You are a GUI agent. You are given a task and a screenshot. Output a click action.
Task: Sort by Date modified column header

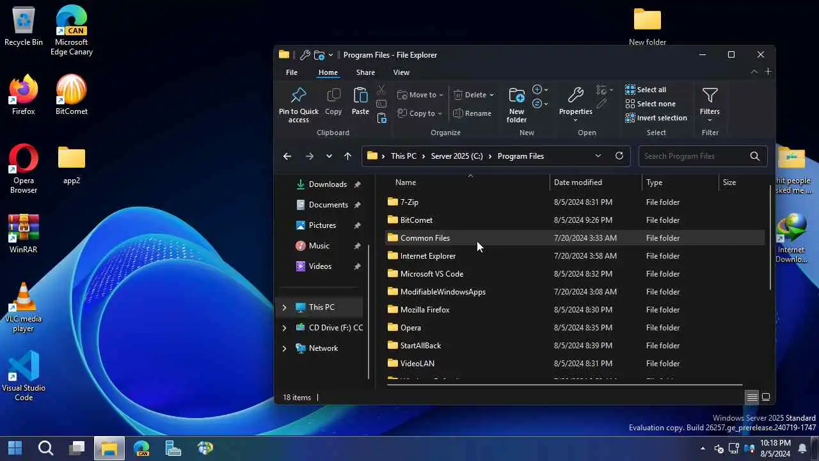pos(596,182)
